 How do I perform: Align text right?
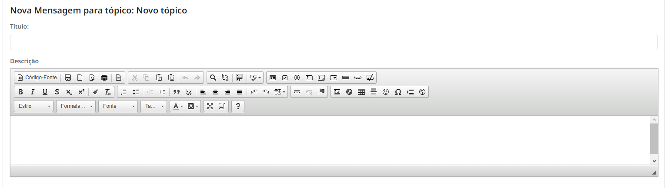pos(227,92)
